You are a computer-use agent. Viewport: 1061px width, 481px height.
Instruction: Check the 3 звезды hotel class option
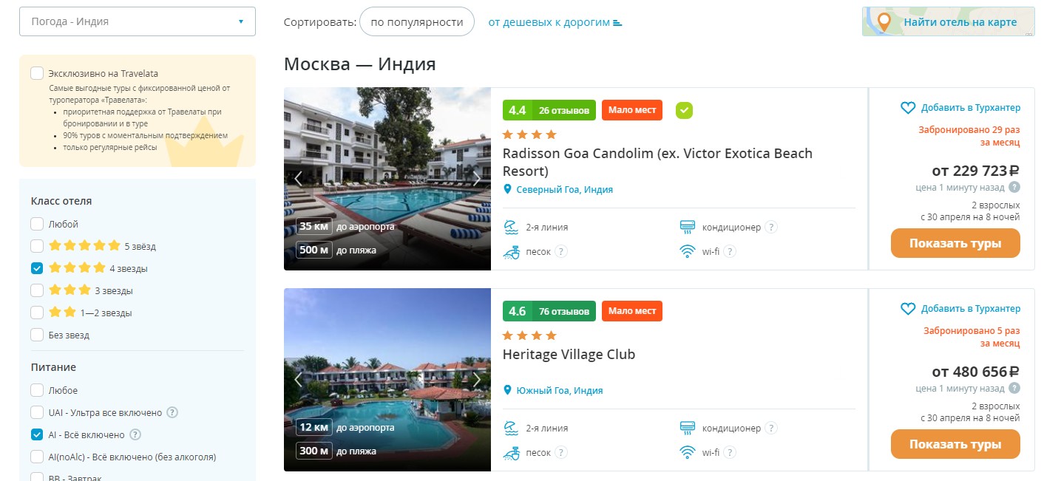(37, 290)
